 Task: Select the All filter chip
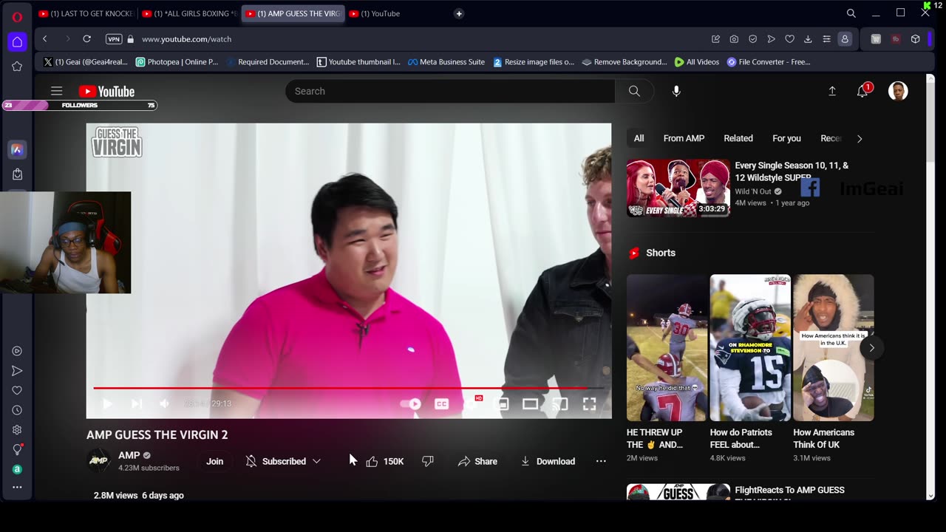(x=639, y=138)
